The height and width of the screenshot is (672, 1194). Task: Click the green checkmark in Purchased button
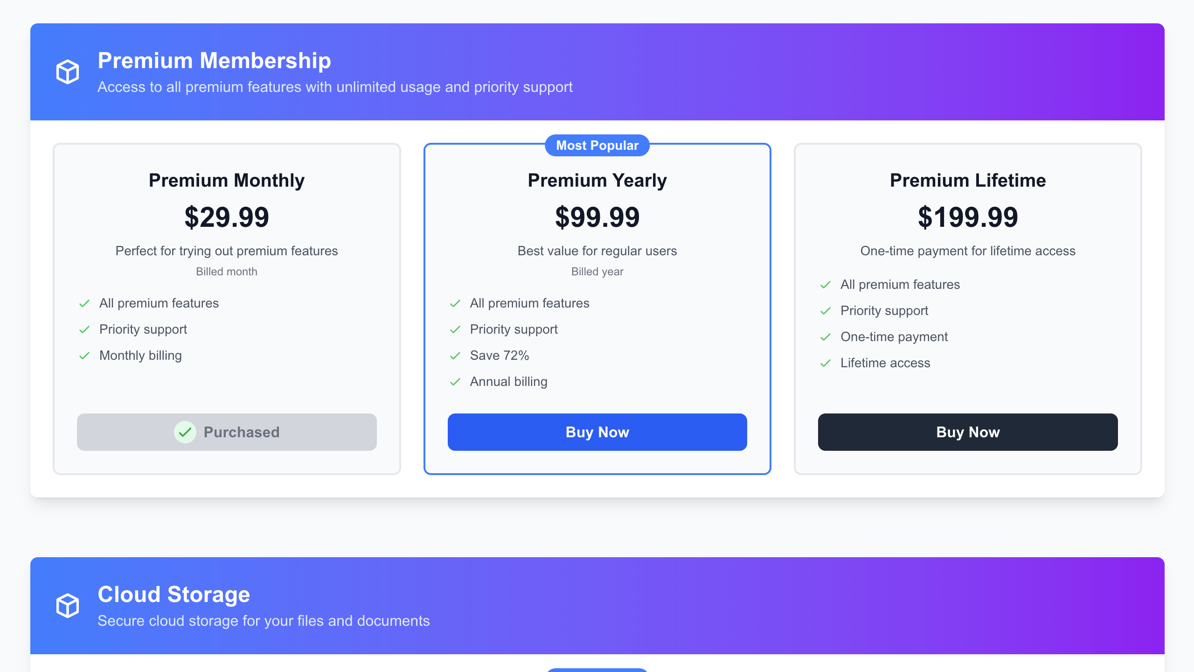pos(185,432)
